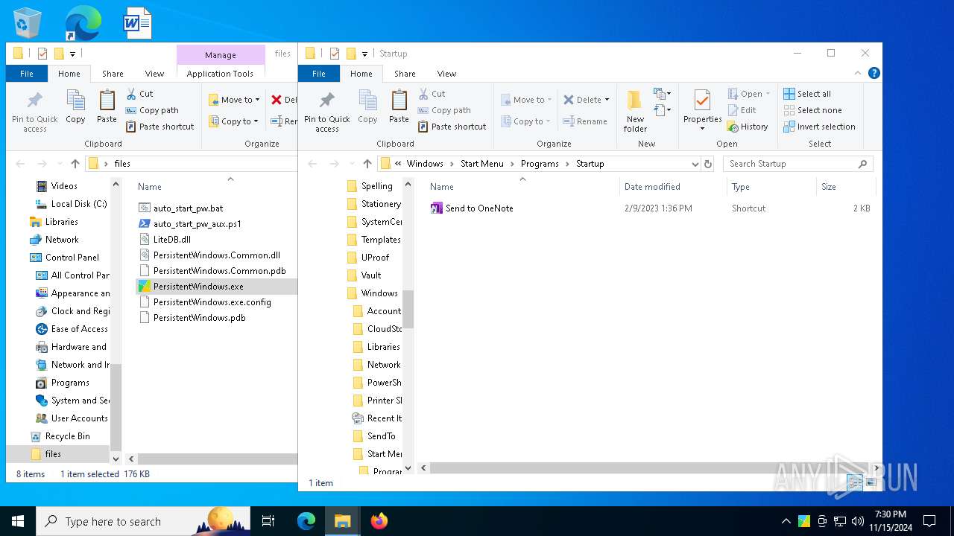
Task: Open New item dropdown in Startup ribbon
Action: 661,94
